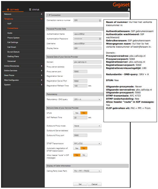
Task: Select Online Directories in sidebar
Action: click(x=12, y=66)
